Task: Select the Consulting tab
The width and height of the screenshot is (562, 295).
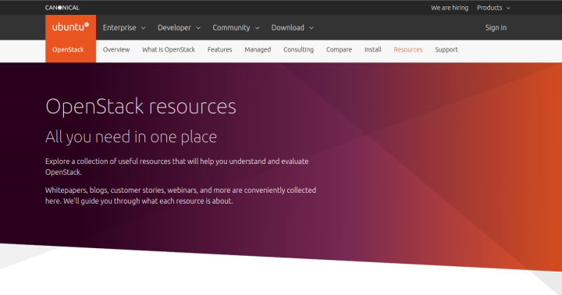Action: pyautogui.click(x=298, y=49)
